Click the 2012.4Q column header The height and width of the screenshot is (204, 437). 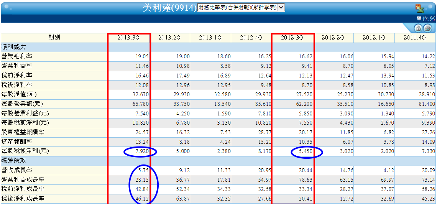coord(251,38)
